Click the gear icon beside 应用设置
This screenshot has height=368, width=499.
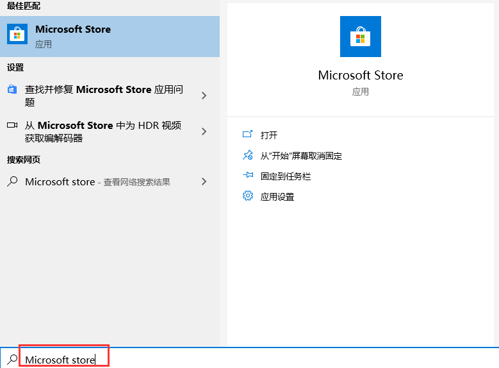tap(248, 196)
